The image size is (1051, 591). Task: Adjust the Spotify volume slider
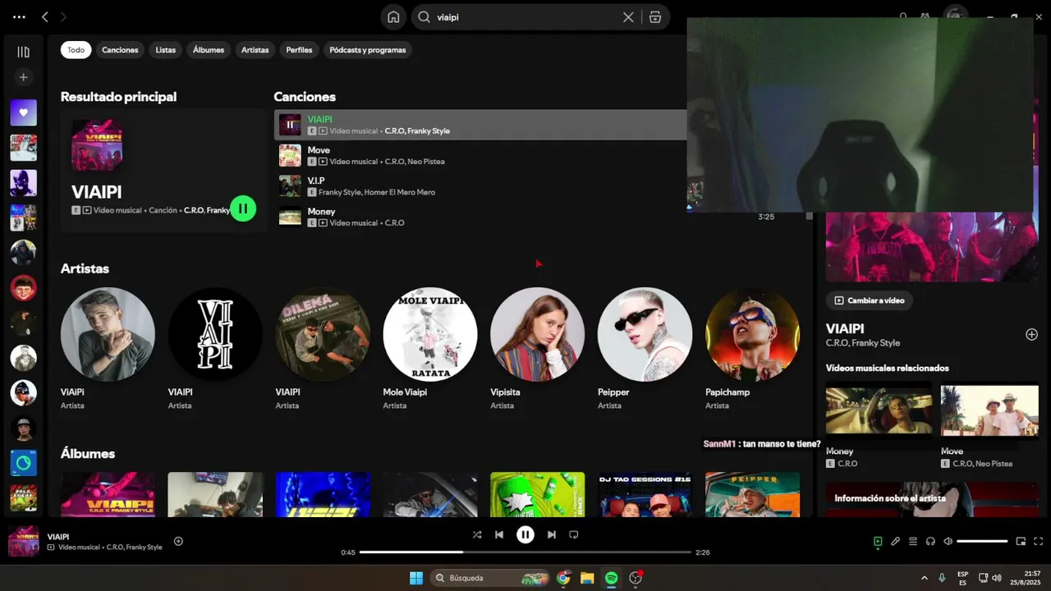tap(982, 541)
